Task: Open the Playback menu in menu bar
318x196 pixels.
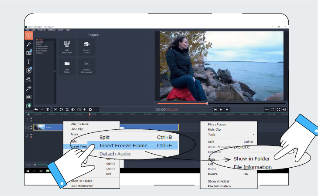Action: (41, 30)
